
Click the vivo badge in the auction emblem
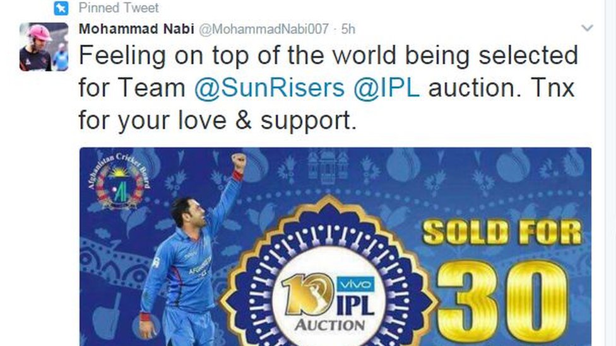[x=355, y=284]
